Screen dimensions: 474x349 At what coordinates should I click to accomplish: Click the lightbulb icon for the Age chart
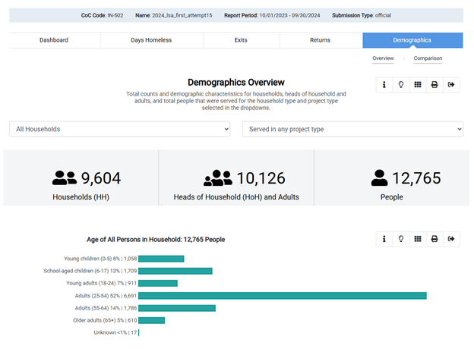click(x=401, y=239)
